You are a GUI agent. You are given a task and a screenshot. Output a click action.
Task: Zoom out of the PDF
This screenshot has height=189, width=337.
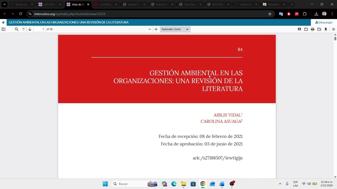coord(150,29)
